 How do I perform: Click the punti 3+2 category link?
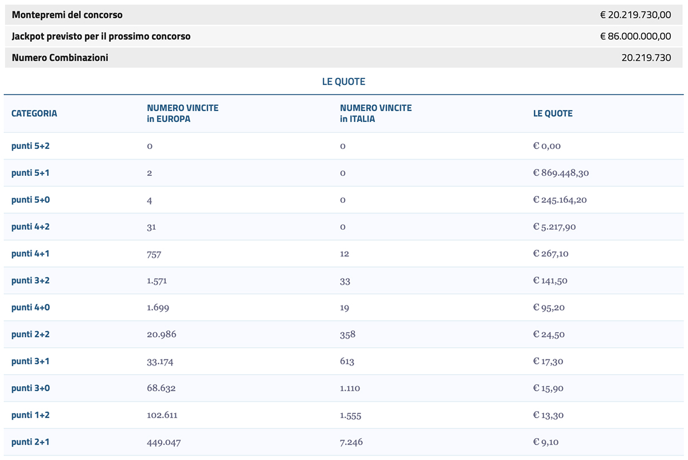(x=29, y=280)
